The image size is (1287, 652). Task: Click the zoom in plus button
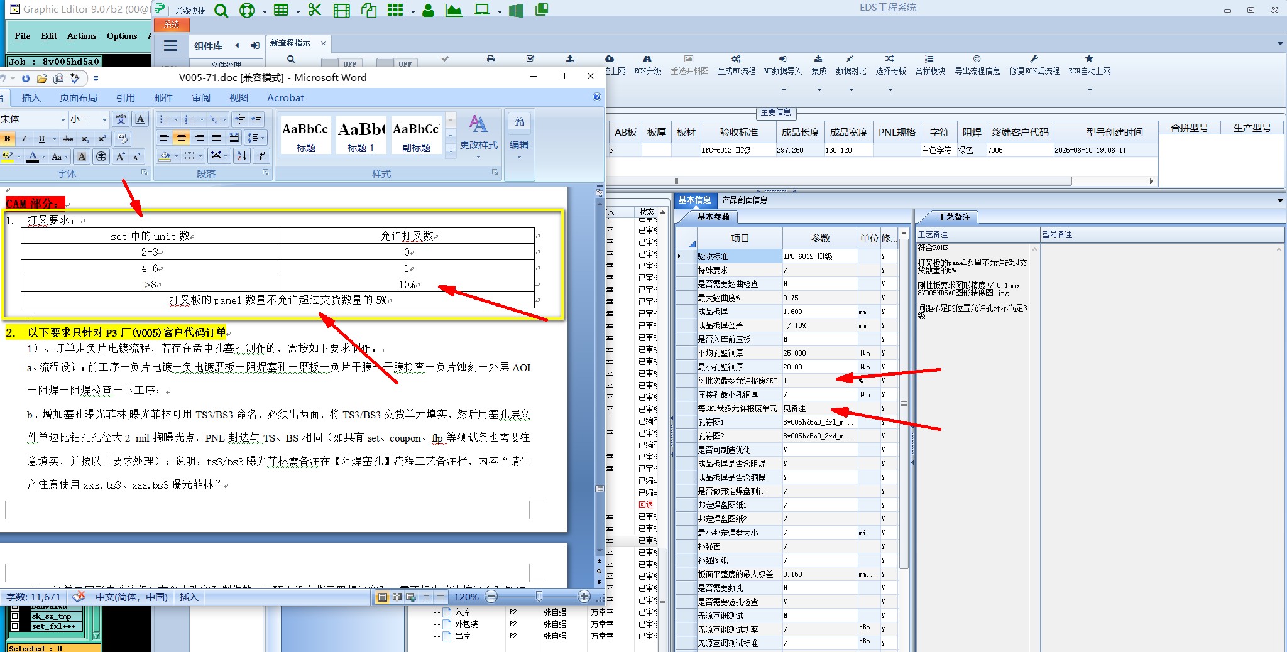pos(584,596)
